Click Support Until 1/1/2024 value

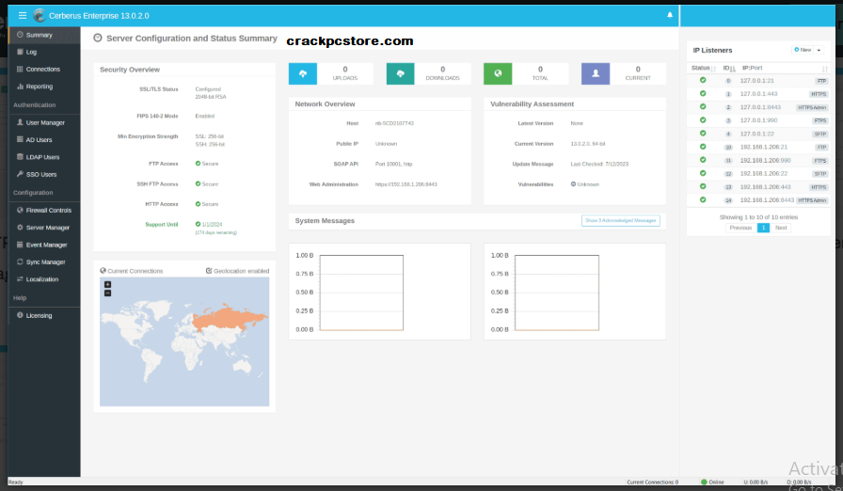coord(209,225)
